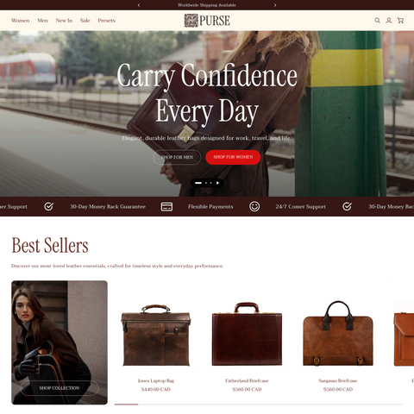Screen dimensions: 414x414
Task: Click the smiley face support icon
Action: [x=254, y=207]
